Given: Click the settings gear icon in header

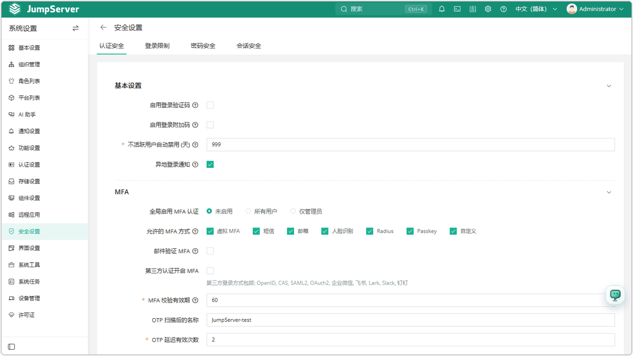Looking at the screenshot, I should 488,9.
